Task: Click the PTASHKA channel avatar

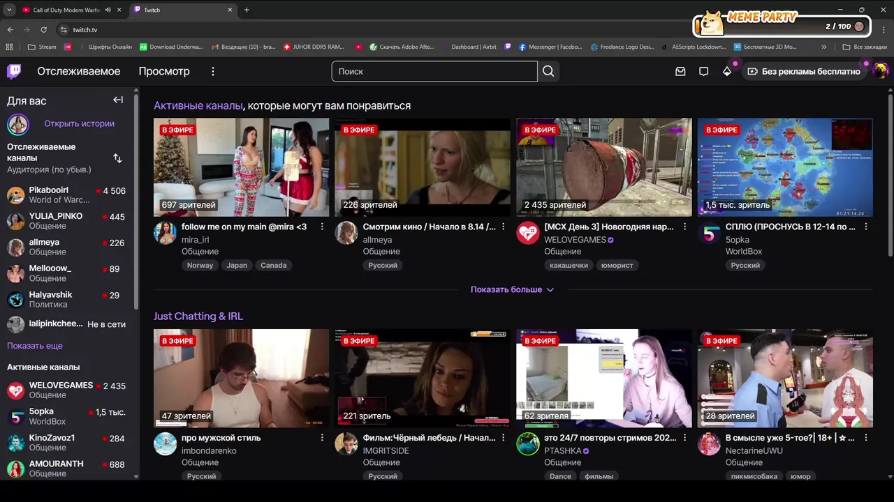Action: [x=528, y=444]
